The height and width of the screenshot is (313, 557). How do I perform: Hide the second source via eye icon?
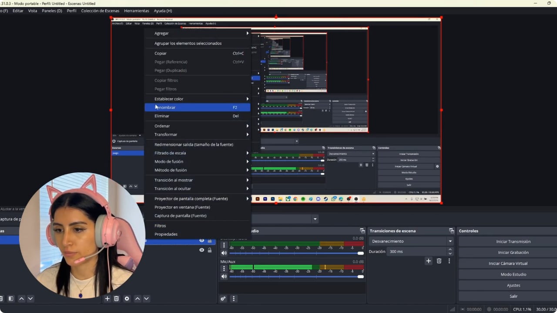pyautogui.click(x=201, y=250)
